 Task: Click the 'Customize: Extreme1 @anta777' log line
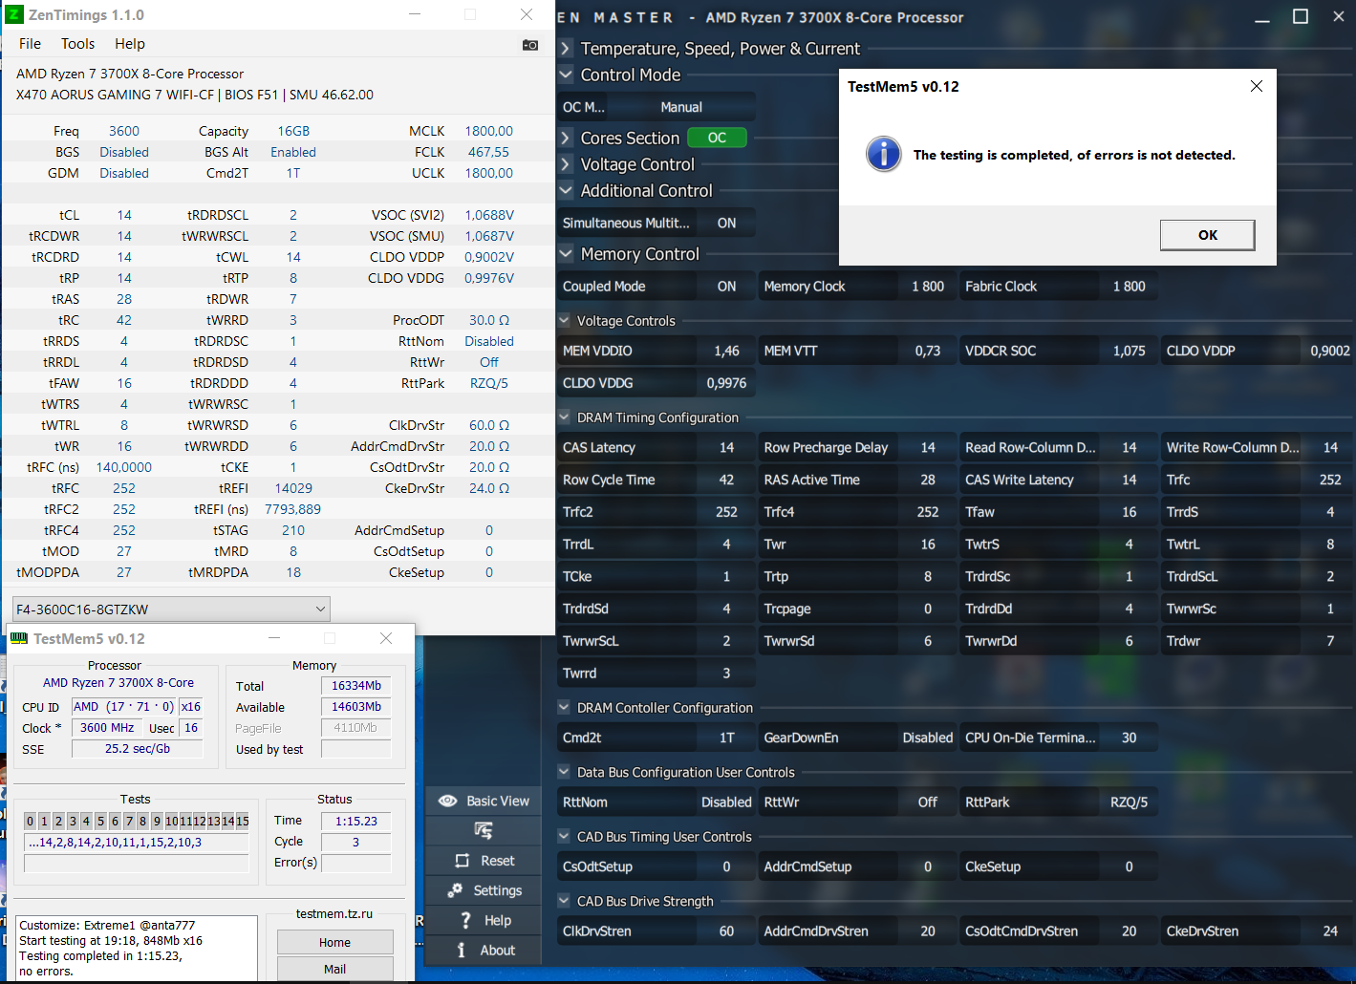[107, 926]
